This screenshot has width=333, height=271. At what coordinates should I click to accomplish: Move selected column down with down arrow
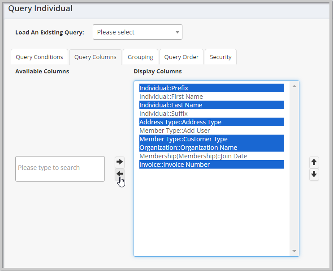pos(314,174)
